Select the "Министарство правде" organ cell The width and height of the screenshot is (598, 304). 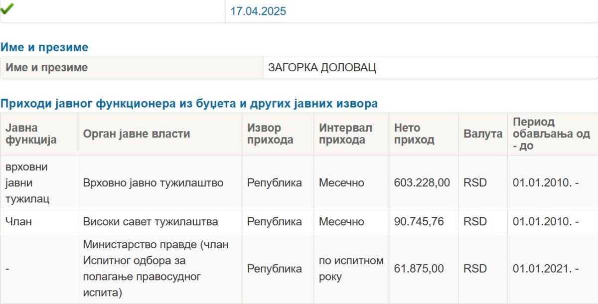pos(155,269)
